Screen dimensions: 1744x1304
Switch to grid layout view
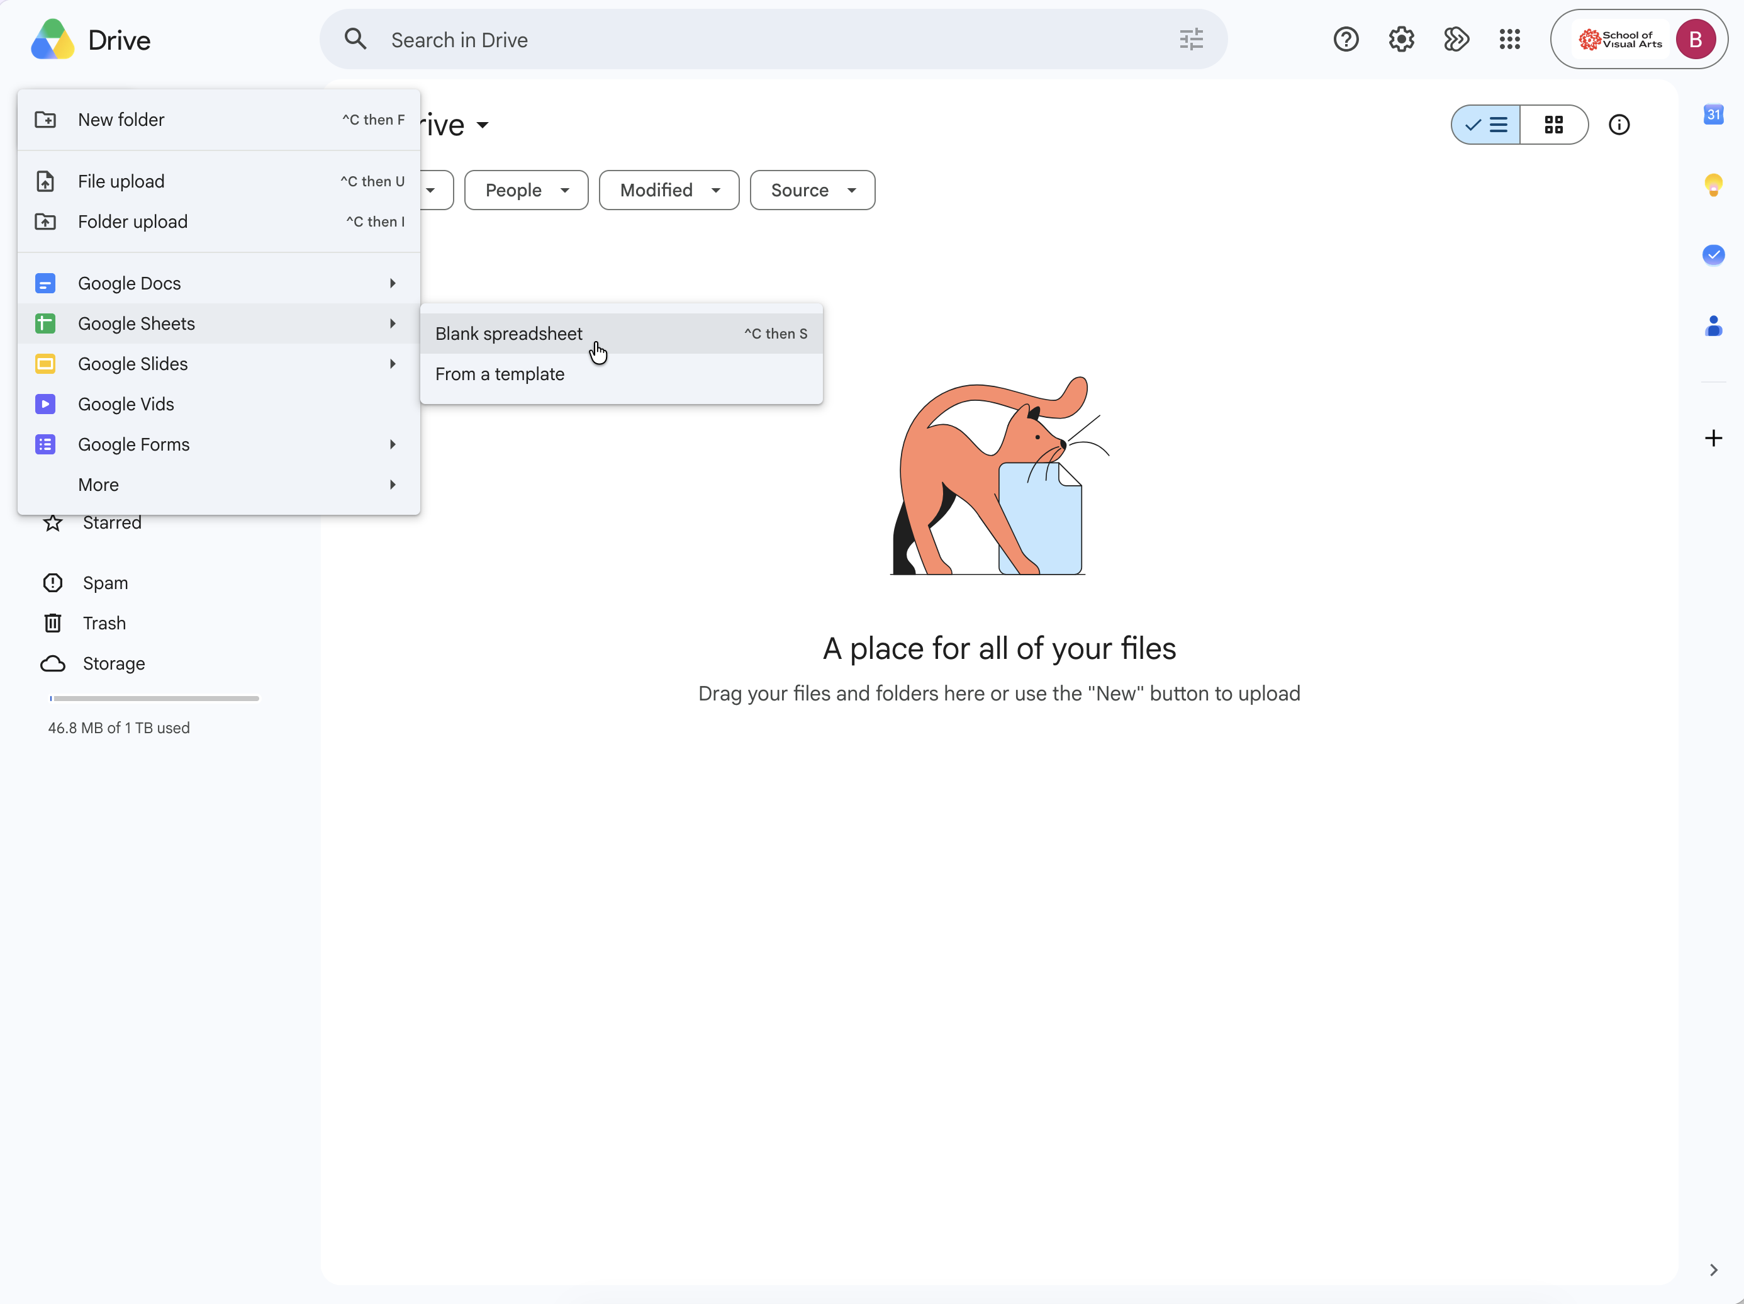[x=1553, y=125]
